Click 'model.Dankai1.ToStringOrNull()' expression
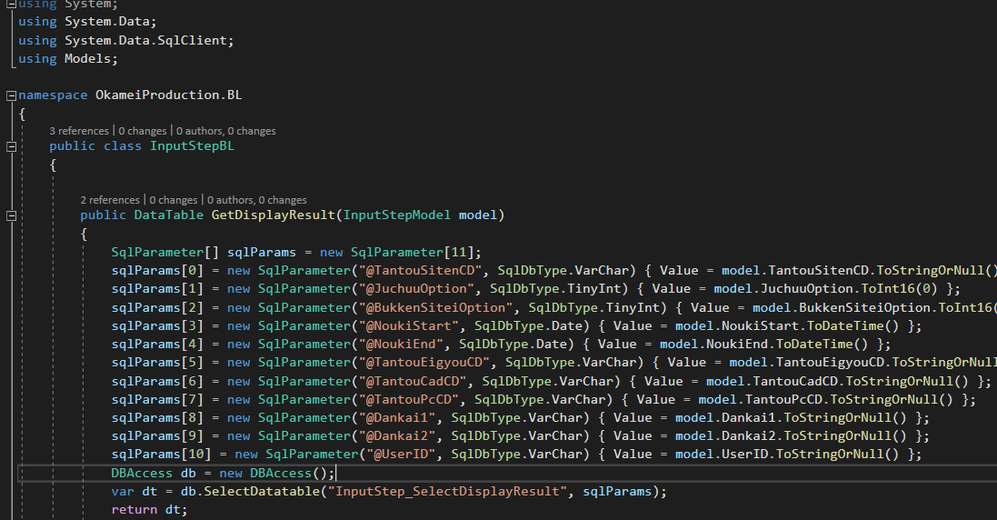The width and height of the screenshot is (997, 520). coord(791,417)
